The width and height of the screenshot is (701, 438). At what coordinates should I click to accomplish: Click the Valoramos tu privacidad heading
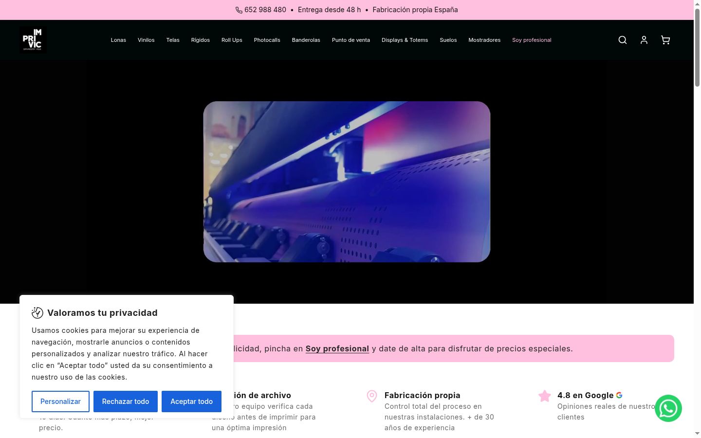point(102,312)
